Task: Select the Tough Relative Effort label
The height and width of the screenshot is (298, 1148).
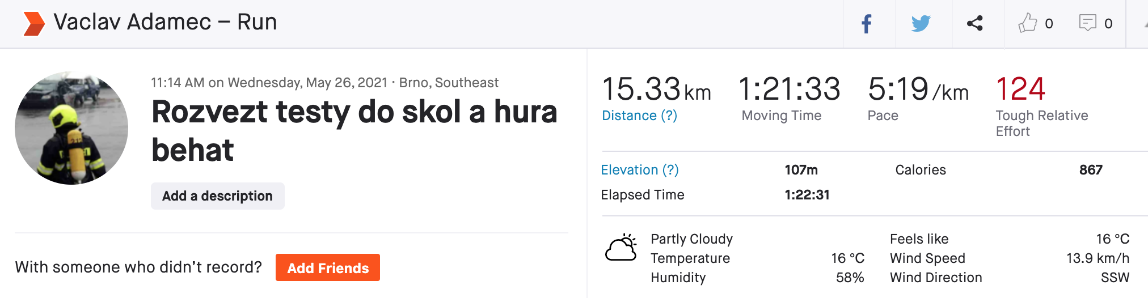Action: [1042, 124]
